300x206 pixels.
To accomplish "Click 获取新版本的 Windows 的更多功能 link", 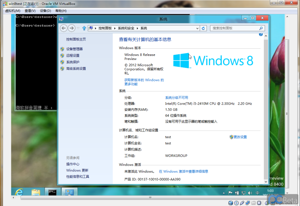I will point(144,82).
